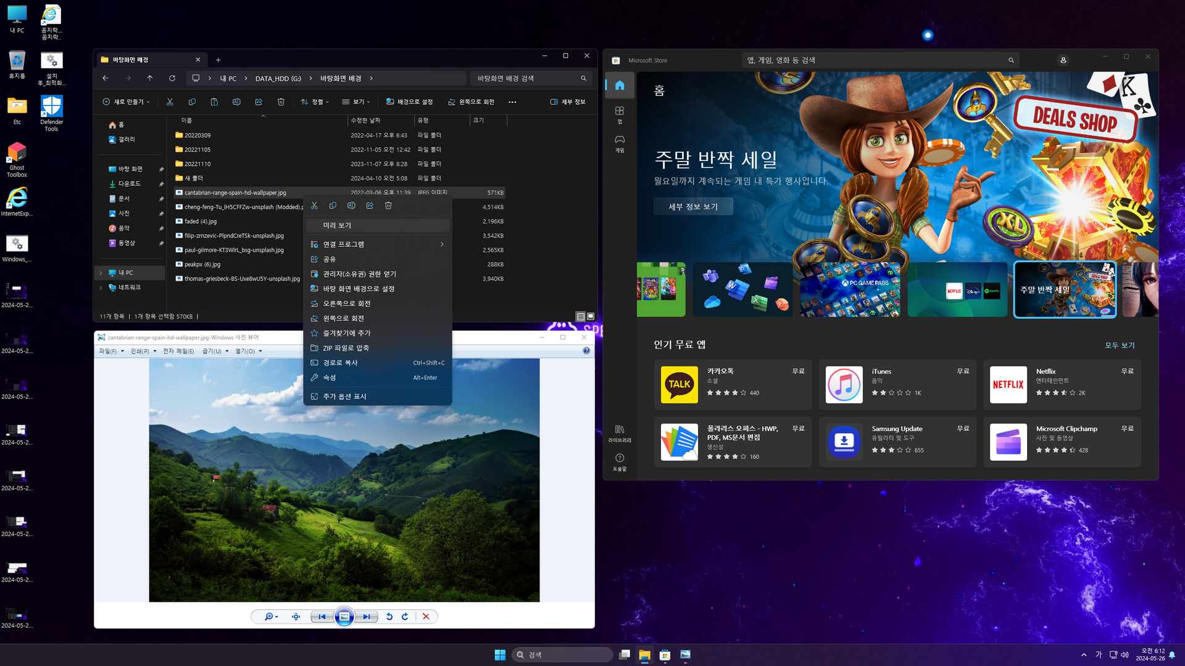This screenshot has width=1185, height=666.
Task: Play slide show in Photo Viewer
Action: click(x=344, y=617)
